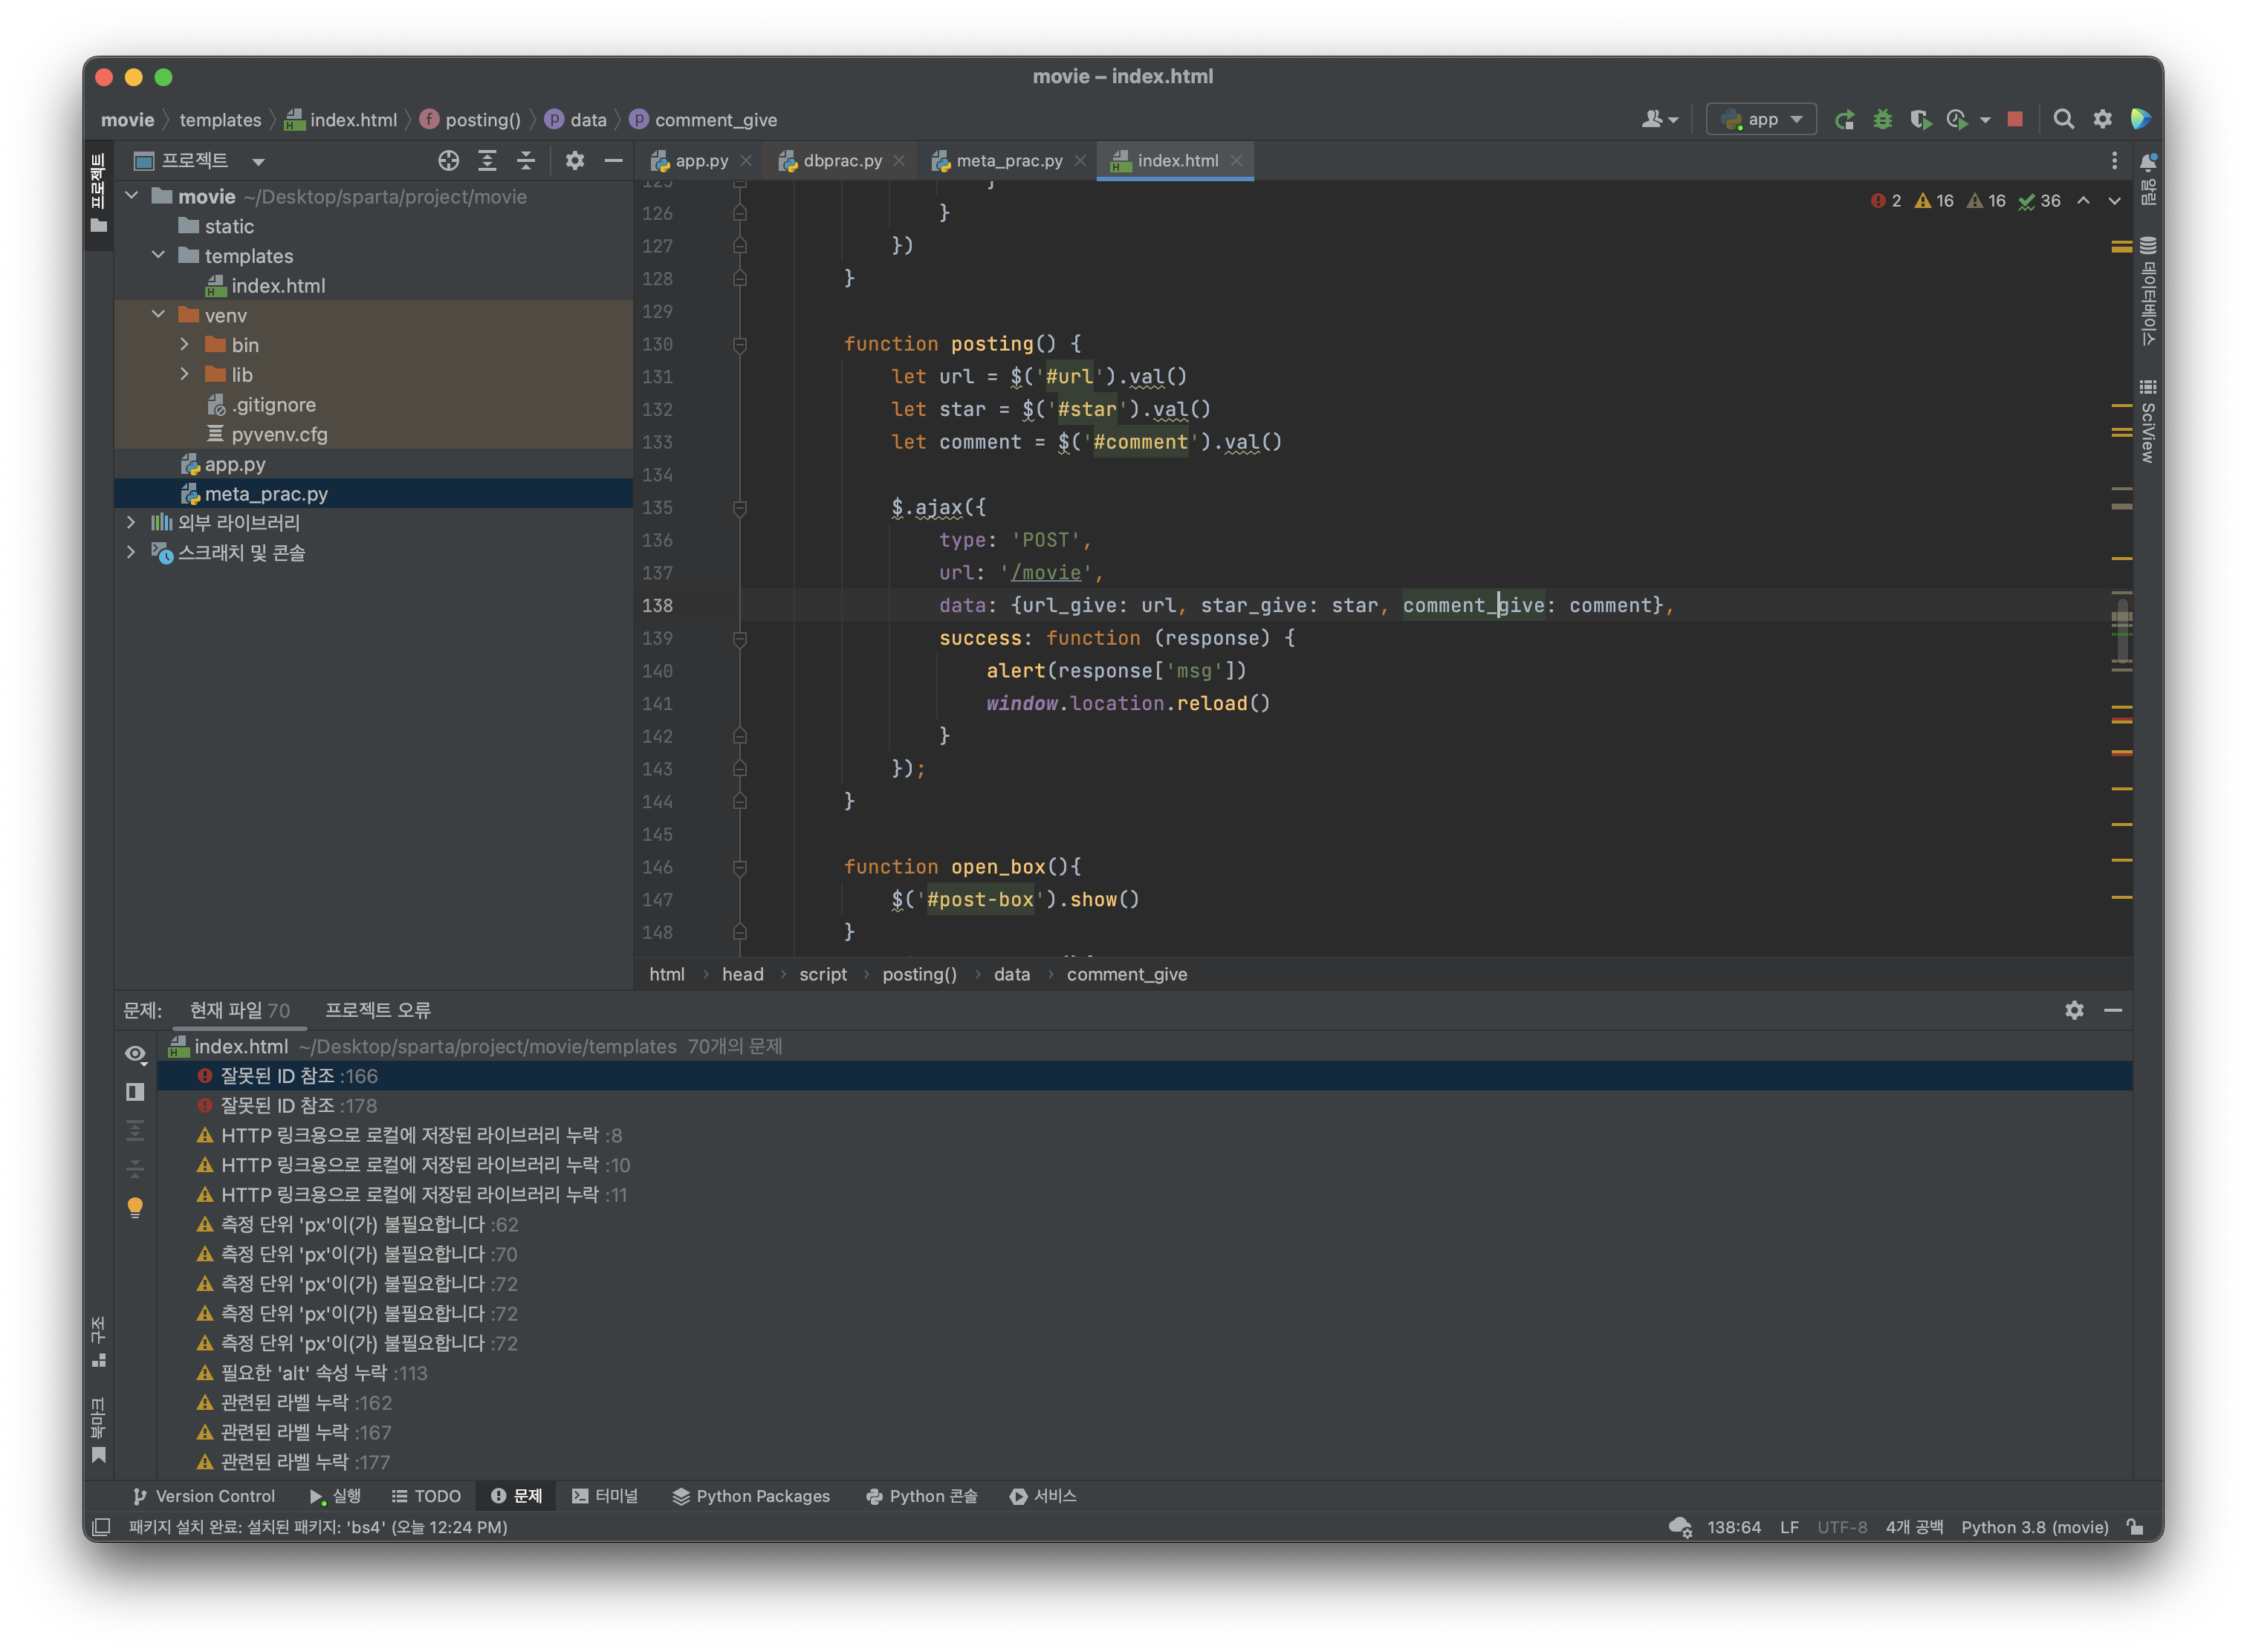Toggle structure tool window on left strip

(x=98, y=1342)
